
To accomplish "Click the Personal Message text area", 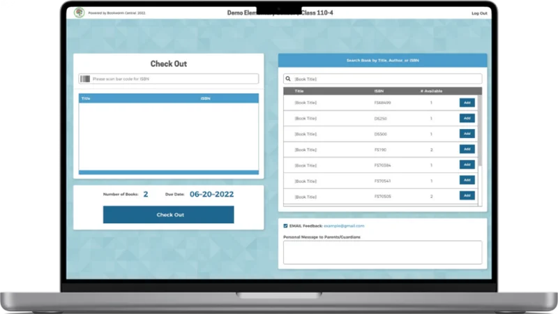I will 382,253.
